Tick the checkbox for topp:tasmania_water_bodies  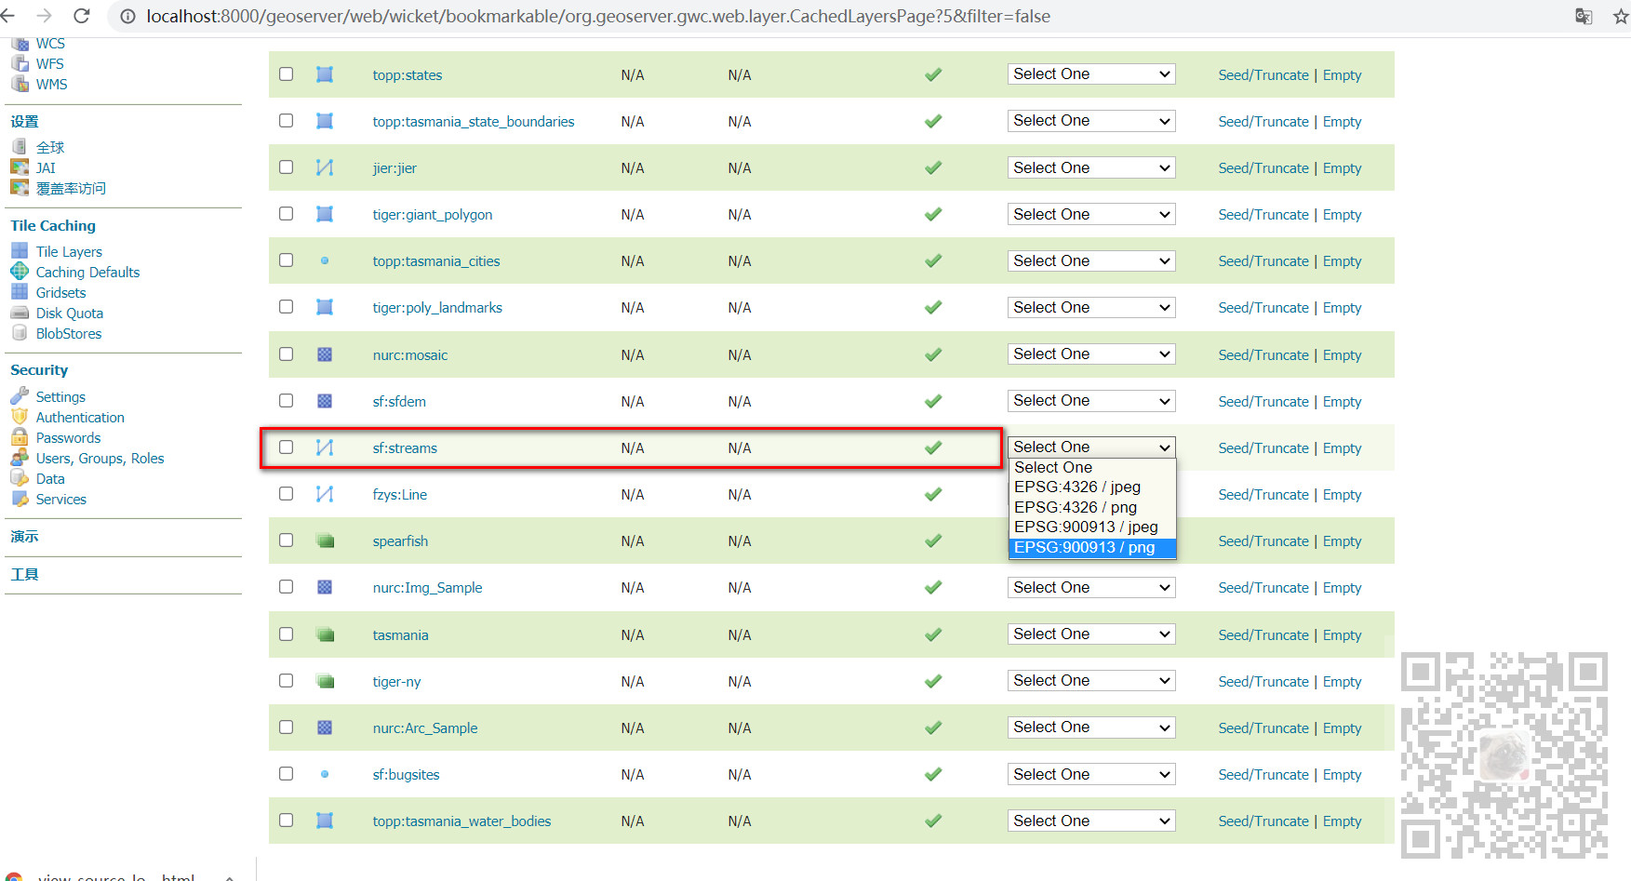(x=287, y=821)
